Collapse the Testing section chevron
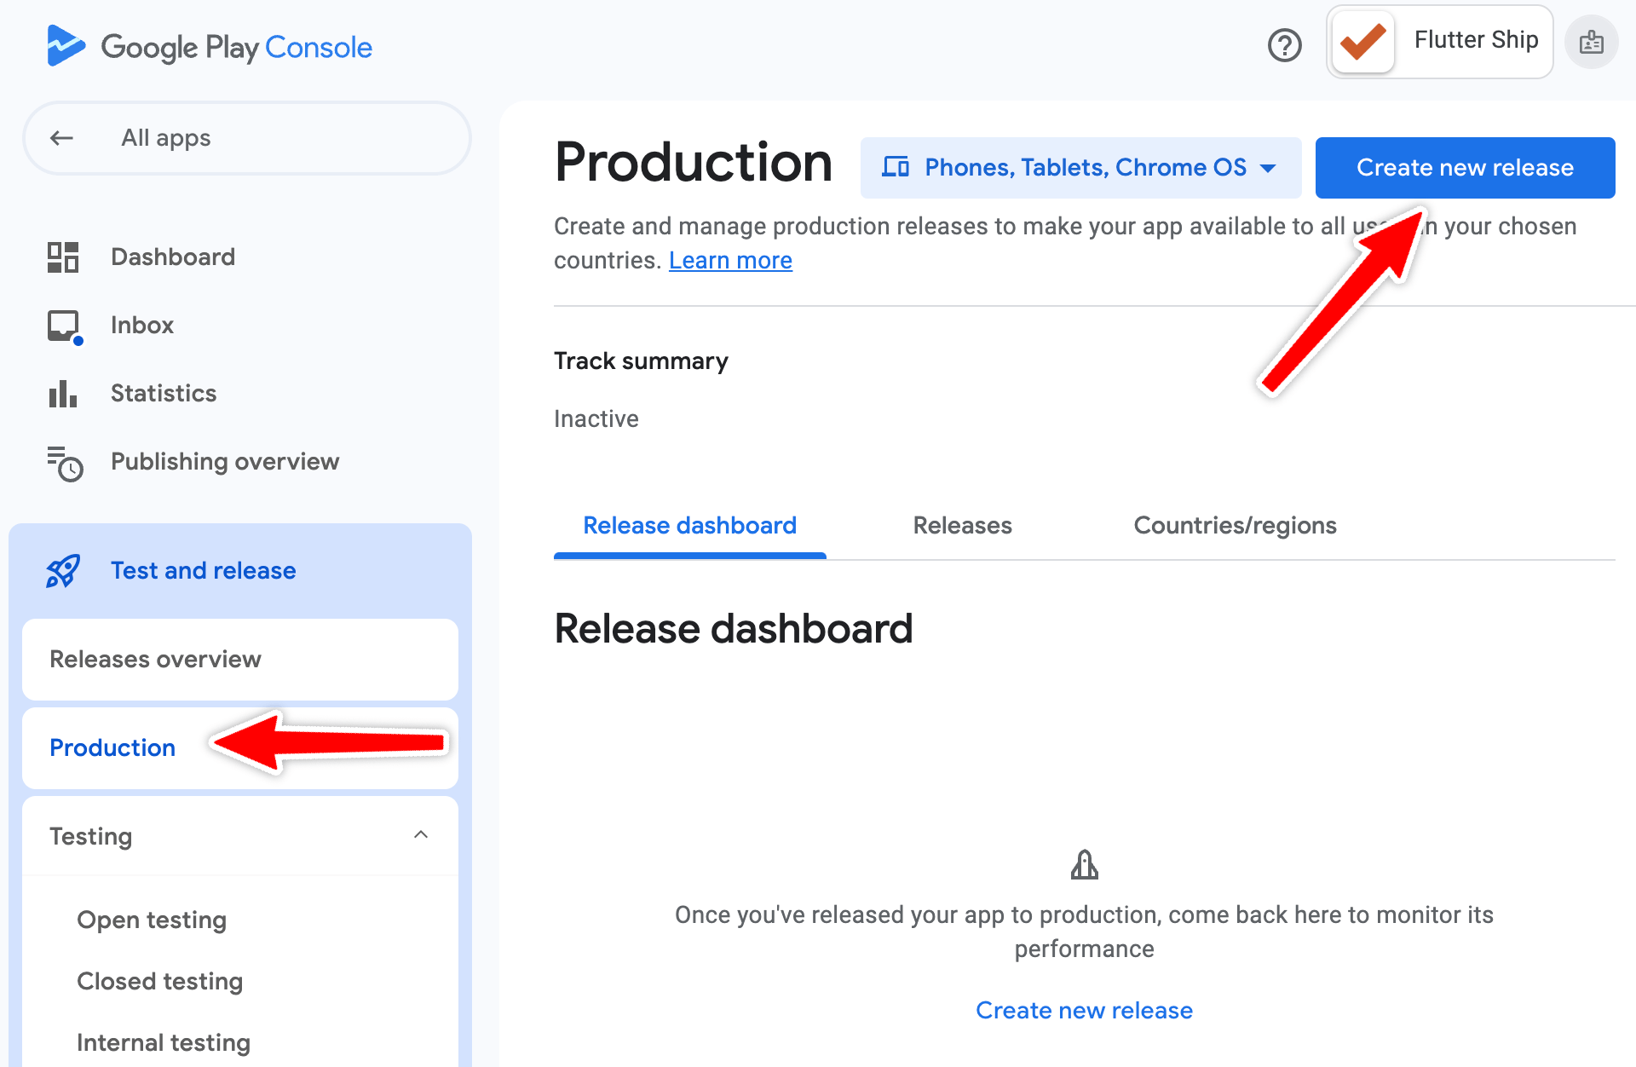1636x1067 pixels. 421,835
